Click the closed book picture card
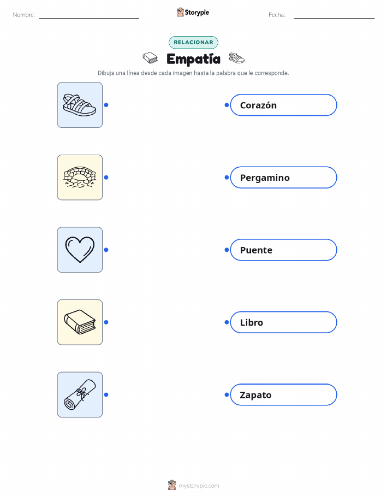Image resolution: width=387 pixels, height=501 pixels. click(80, 322)
